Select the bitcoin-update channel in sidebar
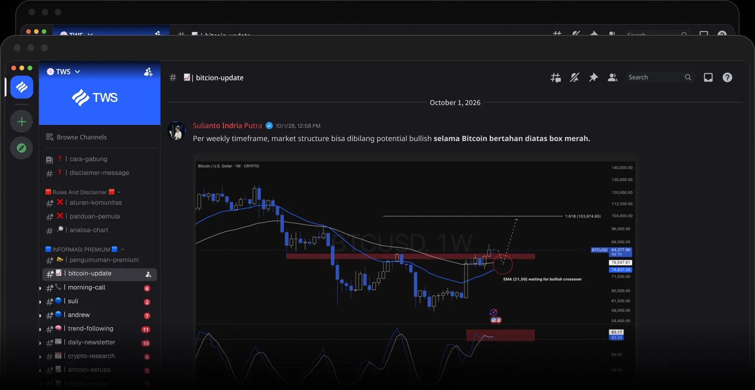The width and height of the screenshot is (755, 390). click(100, 274)
